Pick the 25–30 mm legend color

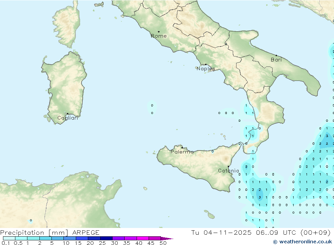coord(106,238)
